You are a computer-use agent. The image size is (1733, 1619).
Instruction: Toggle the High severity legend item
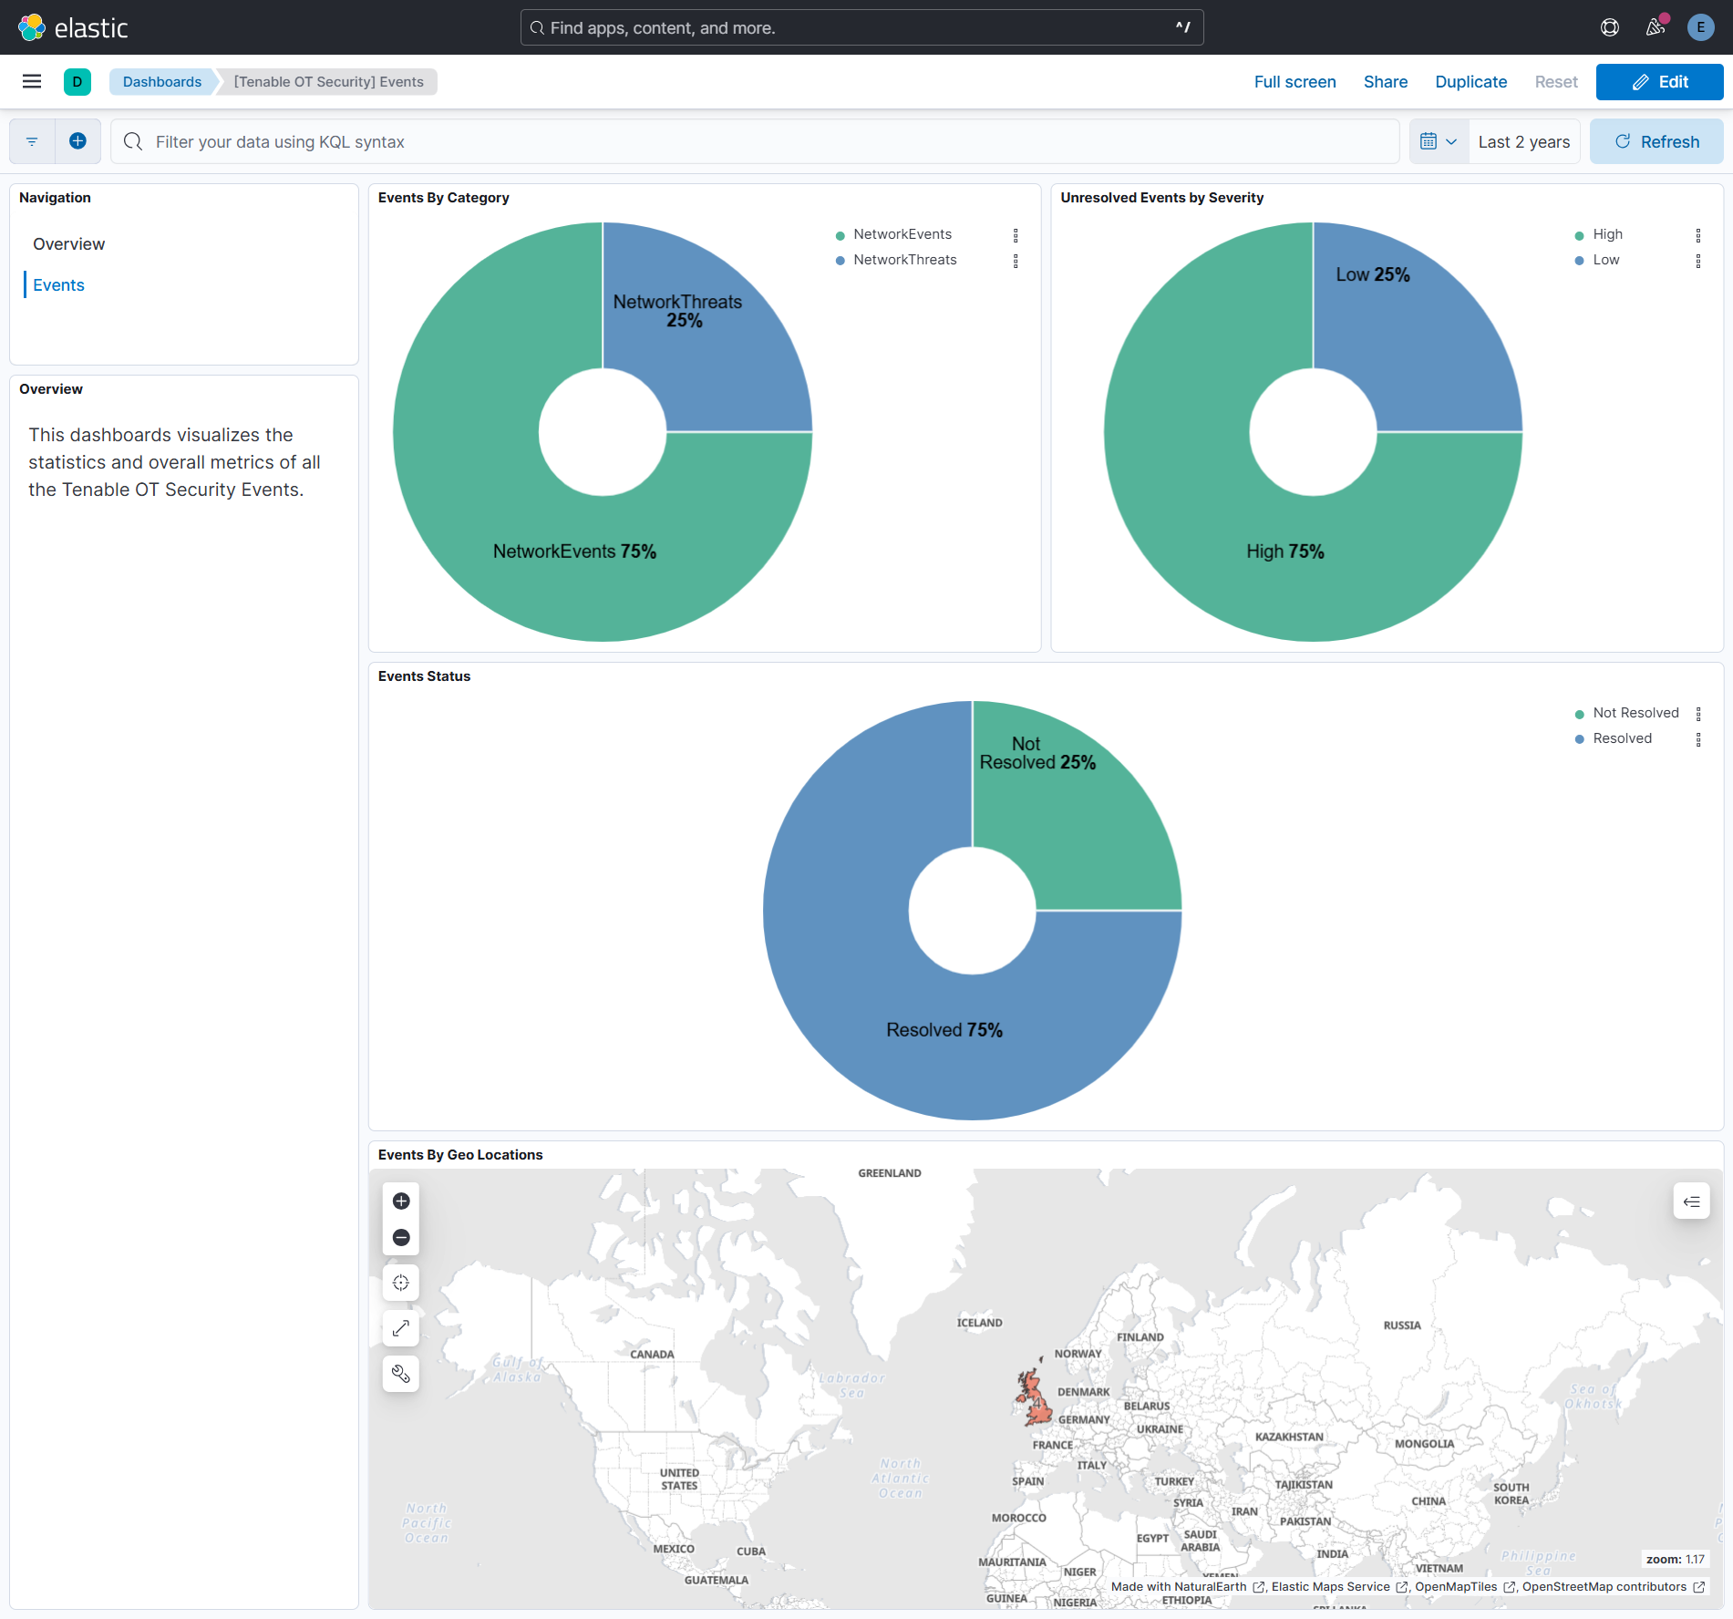coord(1607,234)
